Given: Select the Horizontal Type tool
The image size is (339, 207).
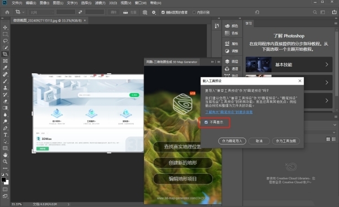Looking at the screenshot, I should point(5,135).
